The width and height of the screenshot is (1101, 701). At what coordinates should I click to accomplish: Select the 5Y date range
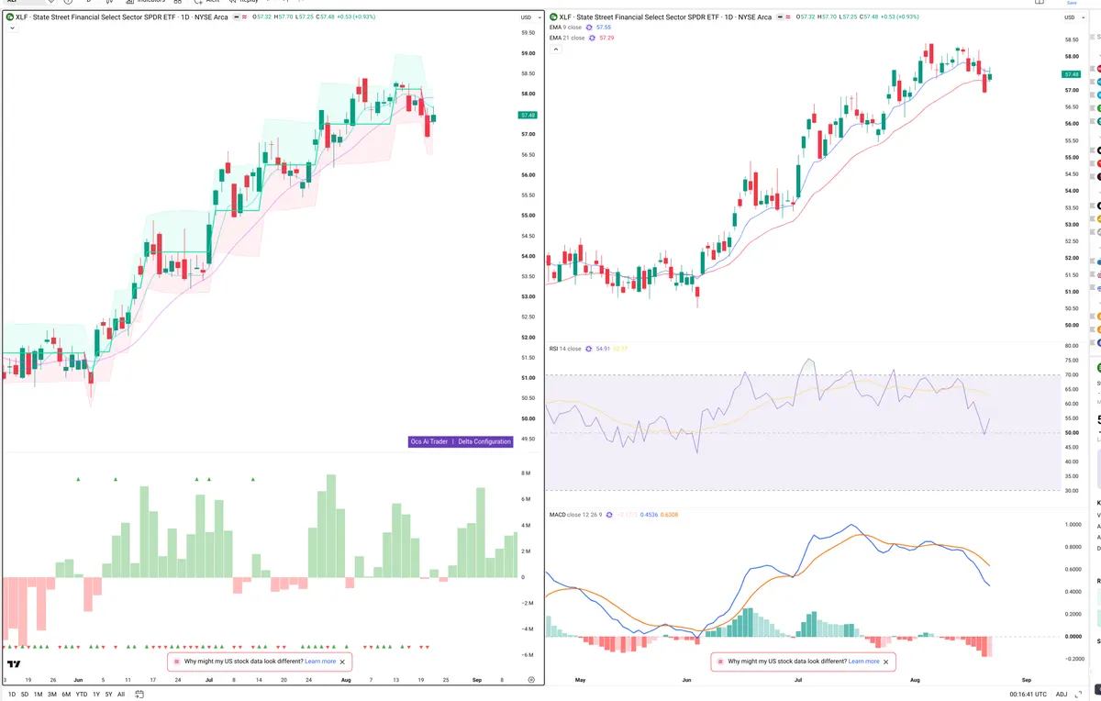(x=108, y=695)
